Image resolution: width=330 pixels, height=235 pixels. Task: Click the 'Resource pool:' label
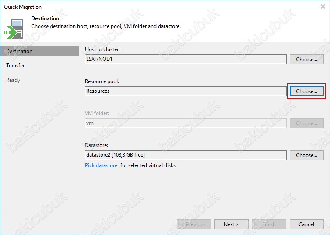tap(102, 81)
